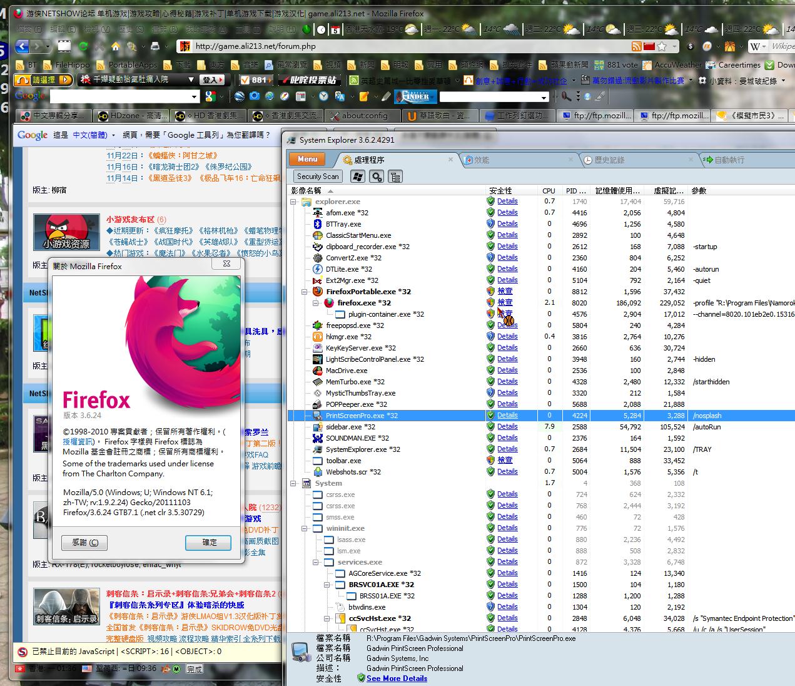Click the green reload icon in Firefox toolbar
The image size is (795, 686).
83,46
